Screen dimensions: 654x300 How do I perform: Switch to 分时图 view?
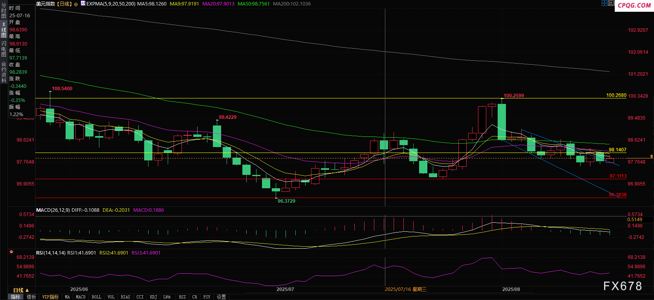[4, 11]
